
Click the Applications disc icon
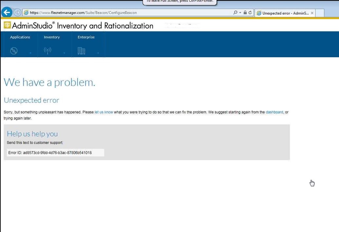(x=14, y=51)
